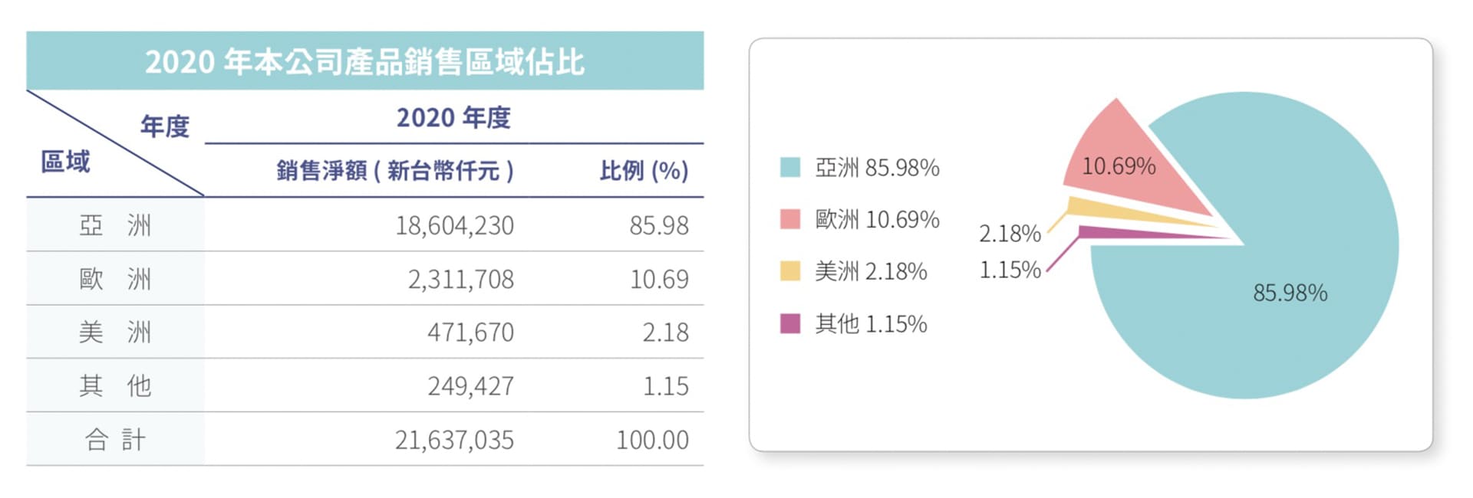Click the 歐洲 10.69% legend text
Viewport: 1473px width, 498px height.
877,219
